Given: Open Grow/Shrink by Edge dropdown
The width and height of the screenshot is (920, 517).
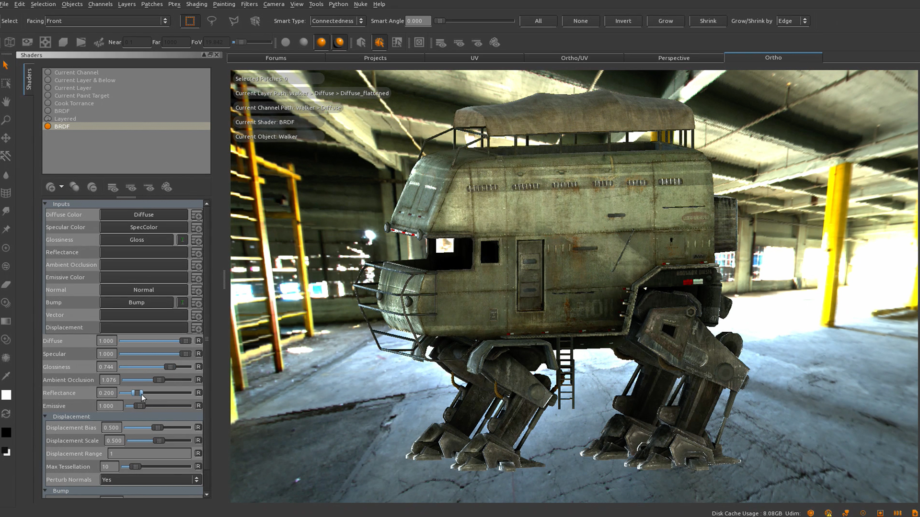Looking at the screenshot, I should pos(793,21).
